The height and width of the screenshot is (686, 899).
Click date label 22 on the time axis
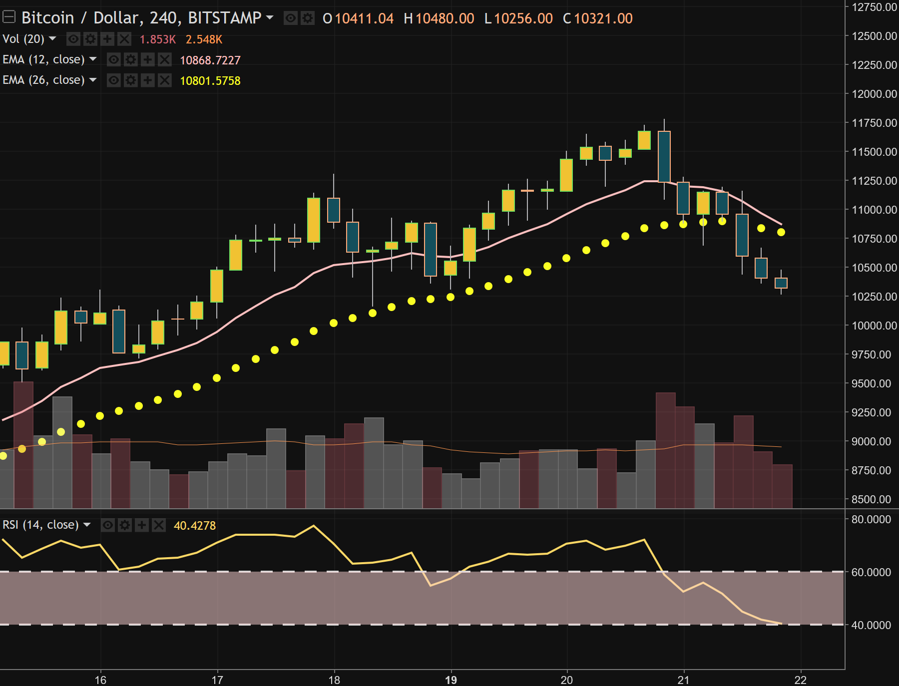coord(801,680)
